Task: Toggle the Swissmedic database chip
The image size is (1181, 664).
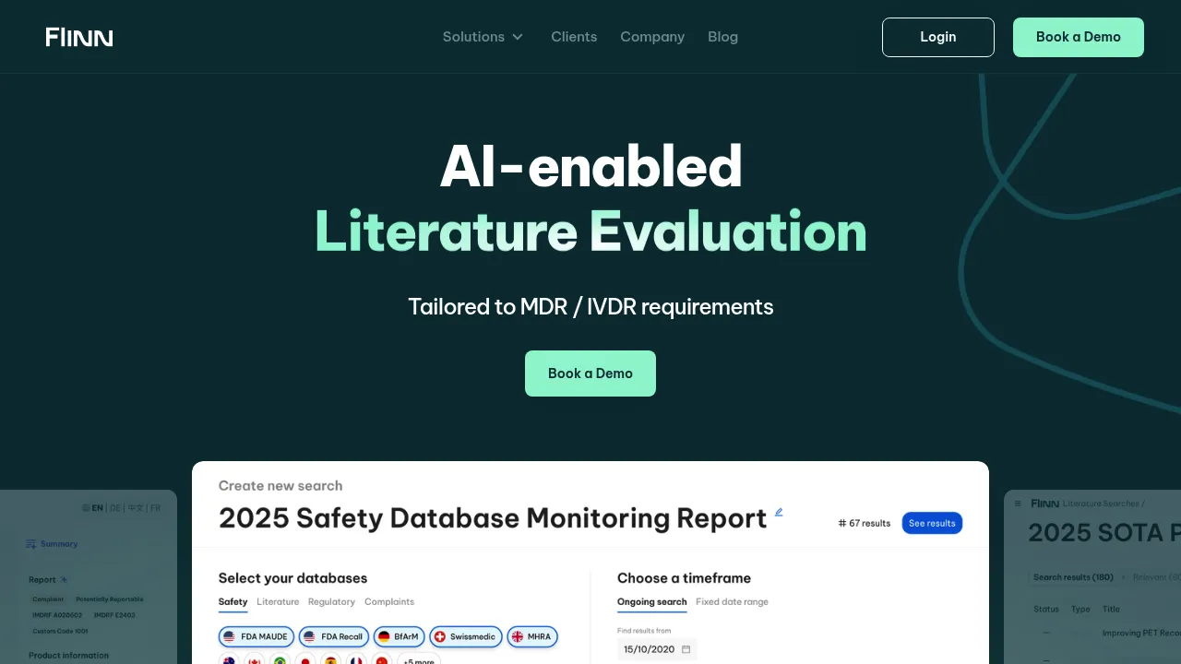Action: point(466,636)
